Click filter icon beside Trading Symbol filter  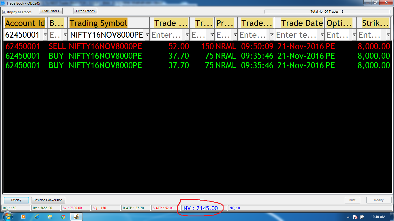[147, 35]
